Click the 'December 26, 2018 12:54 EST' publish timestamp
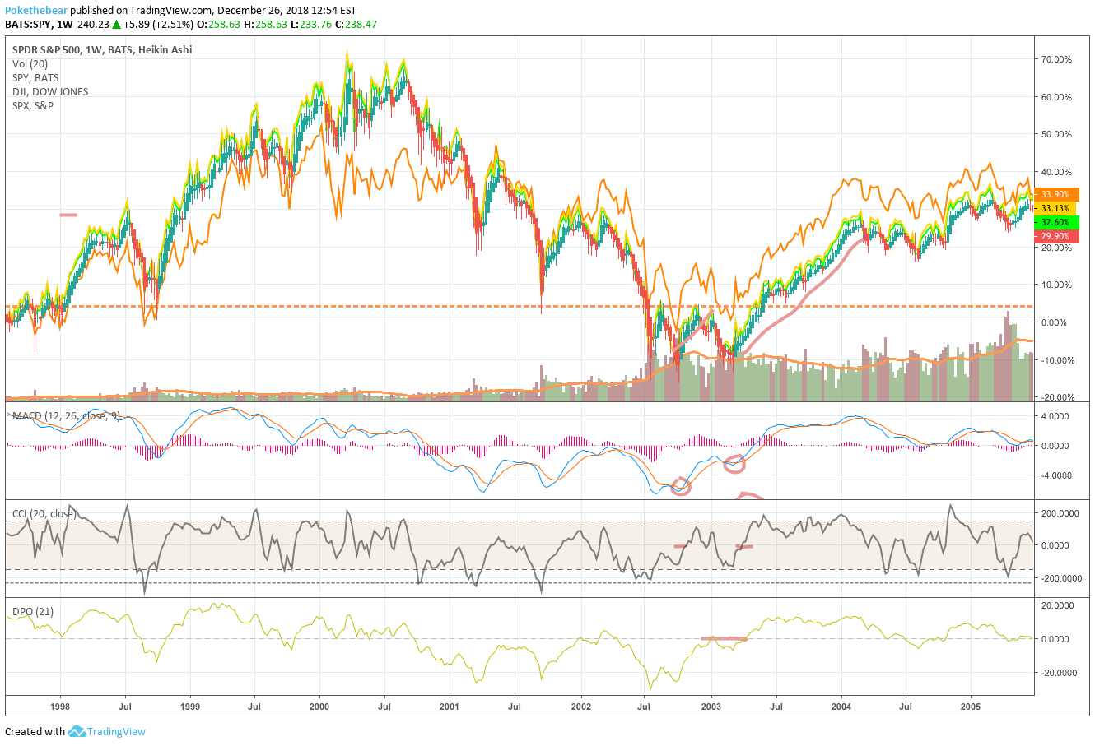This screenshot has width=1095, height=746. [287, 11]
